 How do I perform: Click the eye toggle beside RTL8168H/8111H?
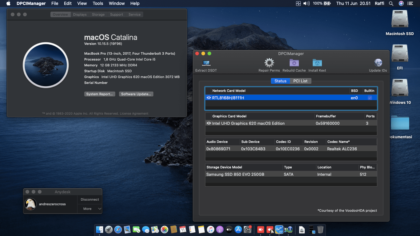209,97
